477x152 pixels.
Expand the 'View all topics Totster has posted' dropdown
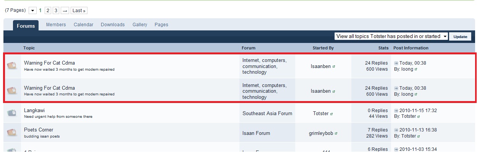point(445,36)
